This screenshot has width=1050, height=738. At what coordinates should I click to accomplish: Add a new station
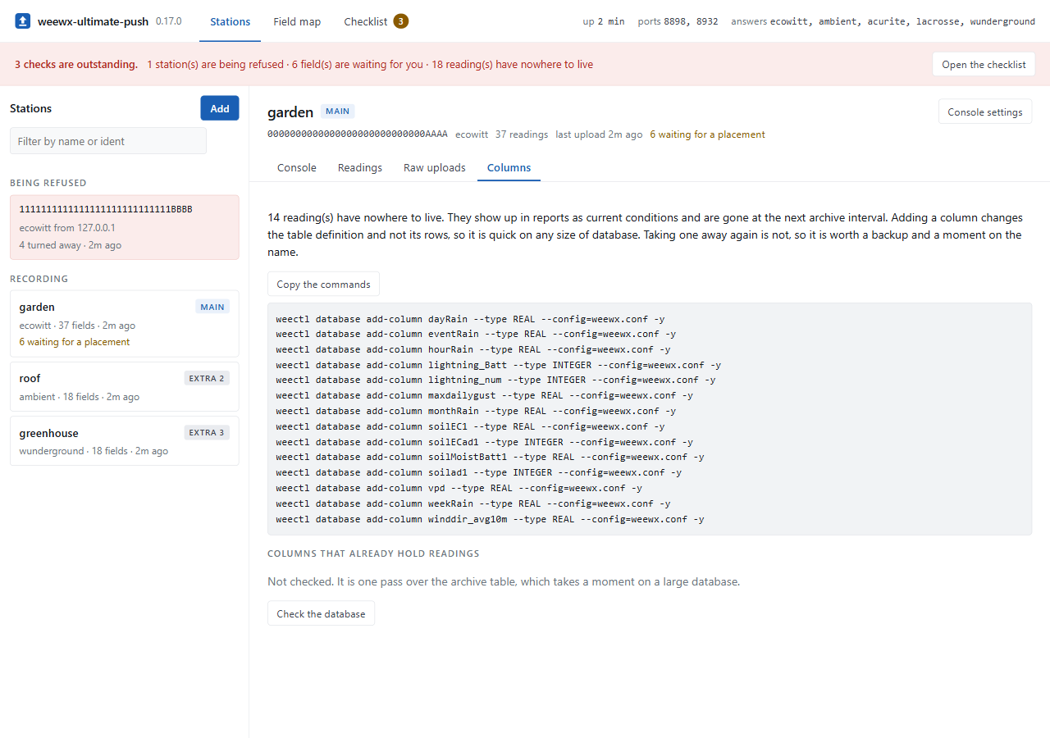coord(220,108)
